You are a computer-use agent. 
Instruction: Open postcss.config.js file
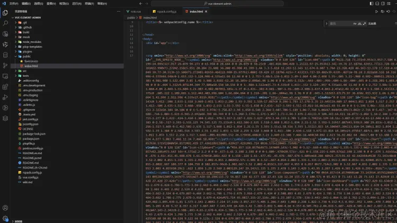[67, 148]
